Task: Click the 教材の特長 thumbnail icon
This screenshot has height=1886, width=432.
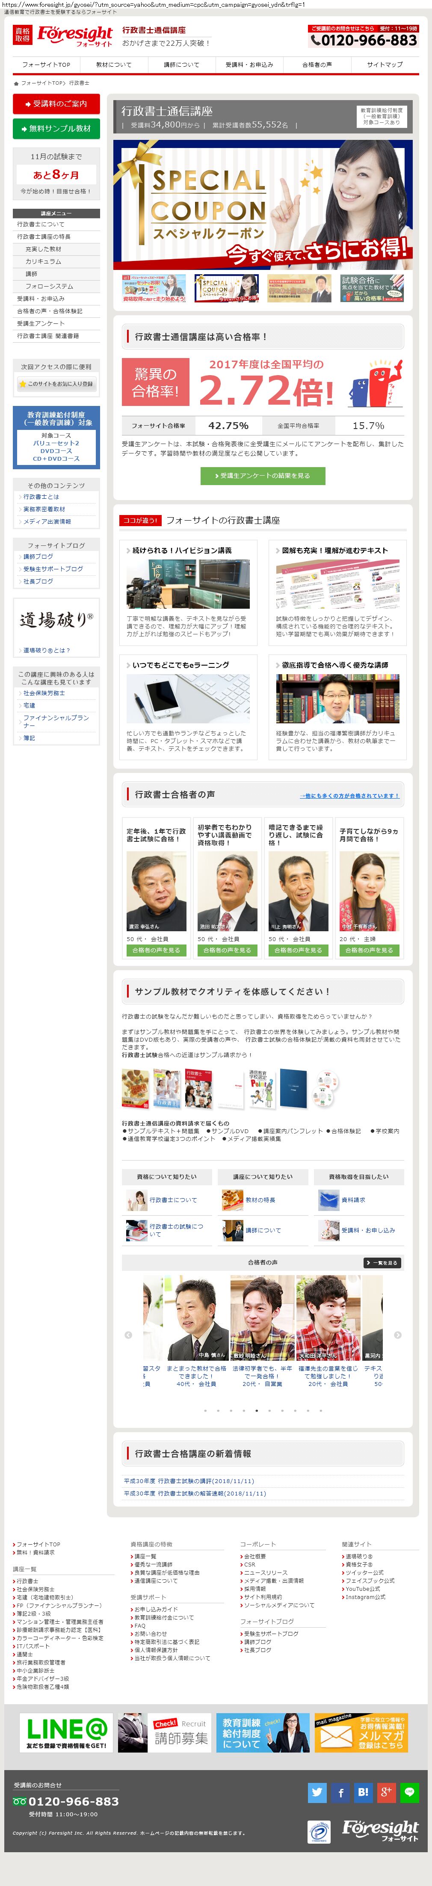Action: tap(233, 1200)
